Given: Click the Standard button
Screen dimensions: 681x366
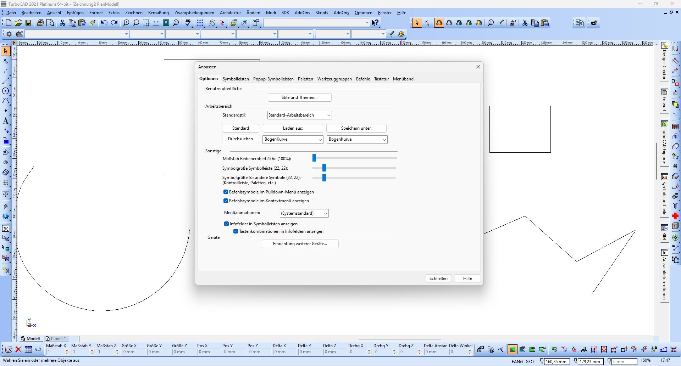Looking at the screenshot, I should [x=240, y=128].
